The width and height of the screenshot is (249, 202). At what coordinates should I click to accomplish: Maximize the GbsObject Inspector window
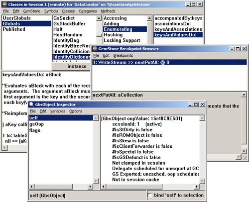(x=196, y=104)
